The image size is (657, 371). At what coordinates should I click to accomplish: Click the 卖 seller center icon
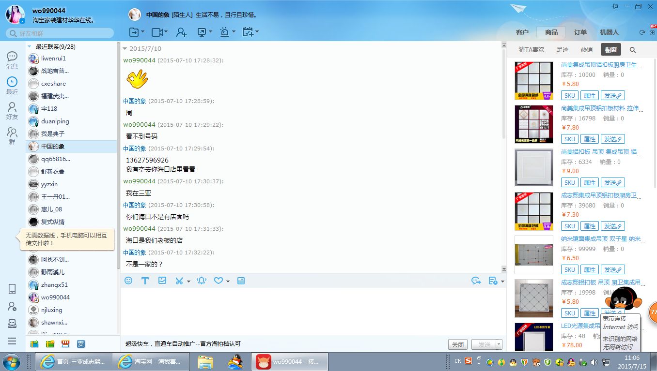pyautogui.click(x=81, y=344)
